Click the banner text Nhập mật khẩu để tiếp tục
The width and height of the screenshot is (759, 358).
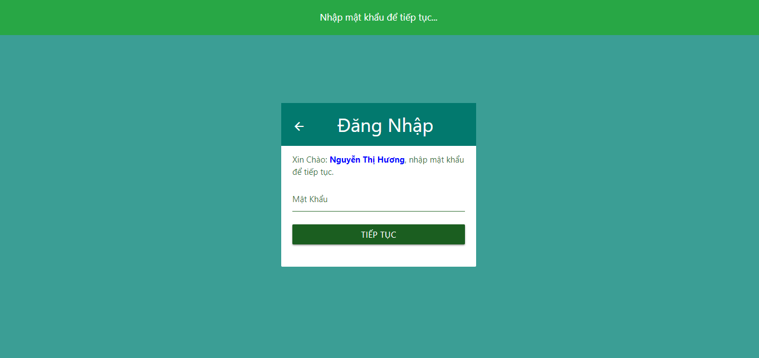tap(379, 17)
